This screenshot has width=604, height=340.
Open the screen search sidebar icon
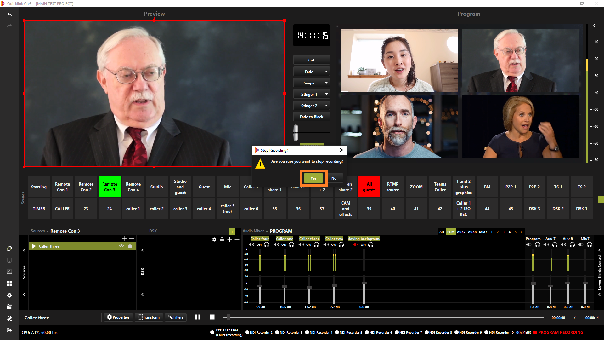coord(9,272)
